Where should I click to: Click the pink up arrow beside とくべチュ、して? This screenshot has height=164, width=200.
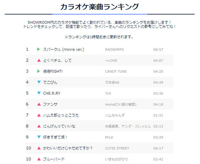pyautogui.click(x=39, y=60)
